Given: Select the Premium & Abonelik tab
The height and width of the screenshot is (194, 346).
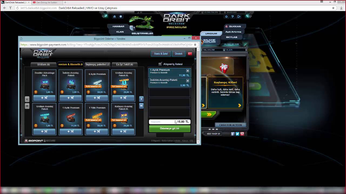Looking at the screenshot, I should 71,64.
